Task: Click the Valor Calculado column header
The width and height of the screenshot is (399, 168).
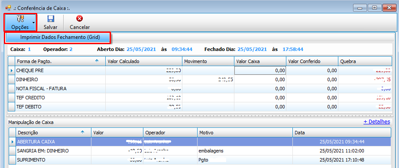Action: point(144,61)
